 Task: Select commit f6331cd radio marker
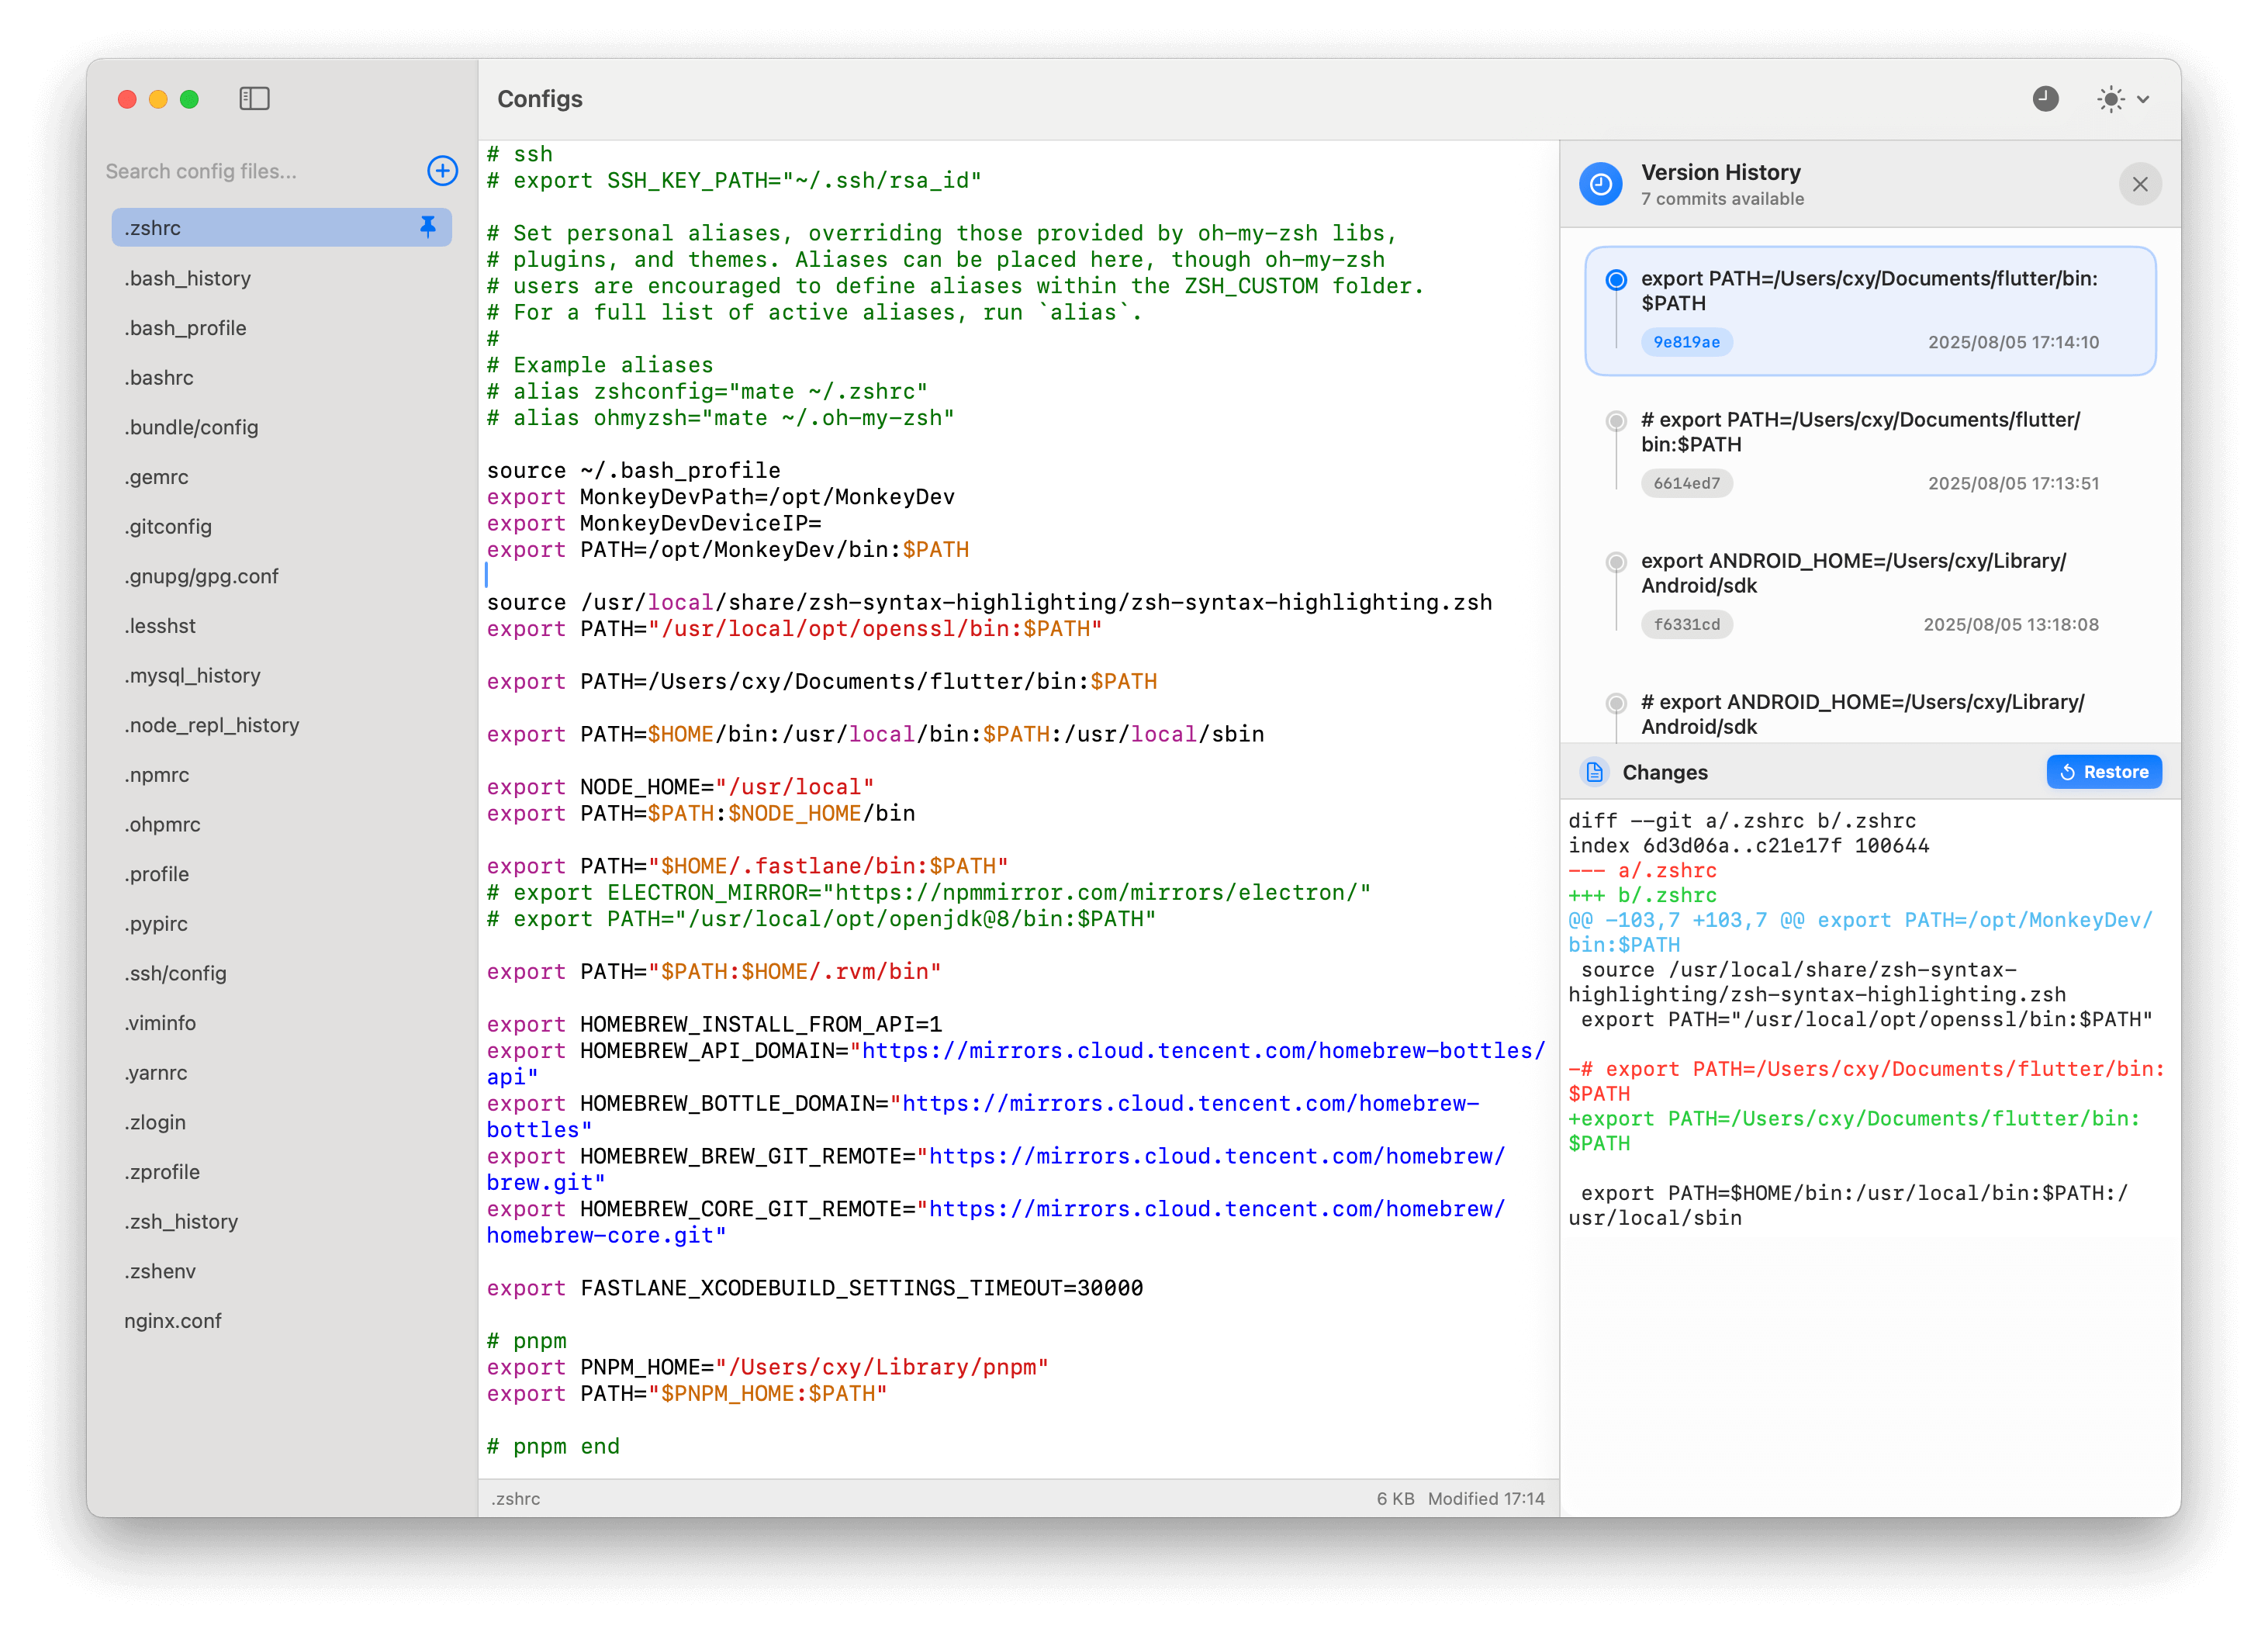(1615, 562)
